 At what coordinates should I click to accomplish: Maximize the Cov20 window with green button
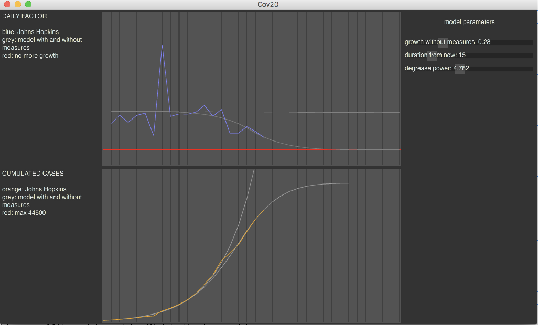(x=28, y=4)
